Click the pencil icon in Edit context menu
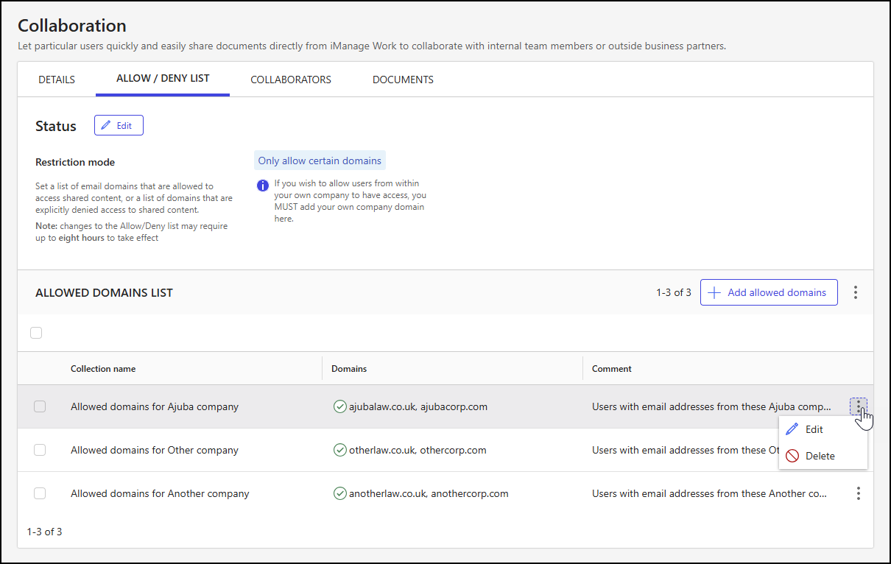This screenshot has width=891, height=564. point(792,429)
